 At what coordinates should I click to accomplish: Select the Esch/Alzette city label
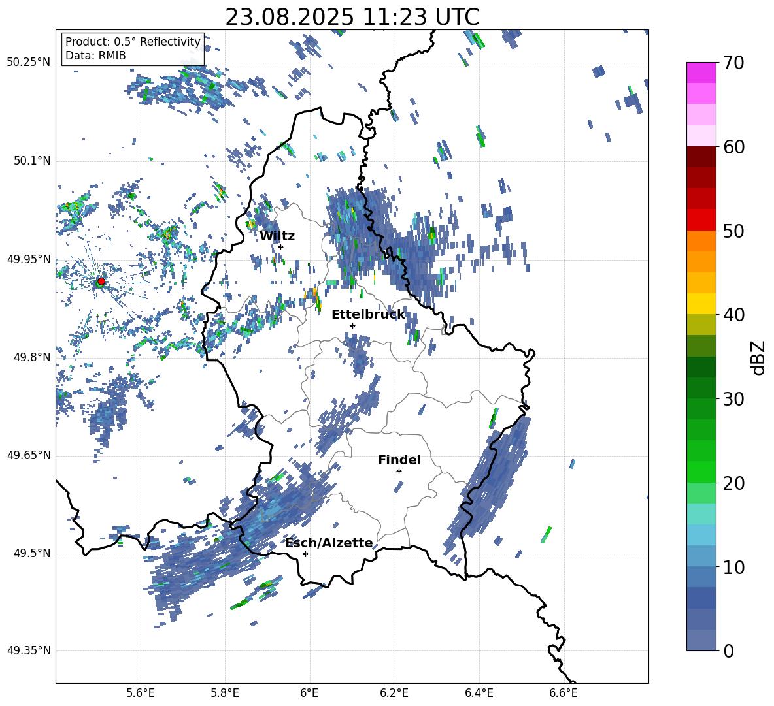coord(329,543)
